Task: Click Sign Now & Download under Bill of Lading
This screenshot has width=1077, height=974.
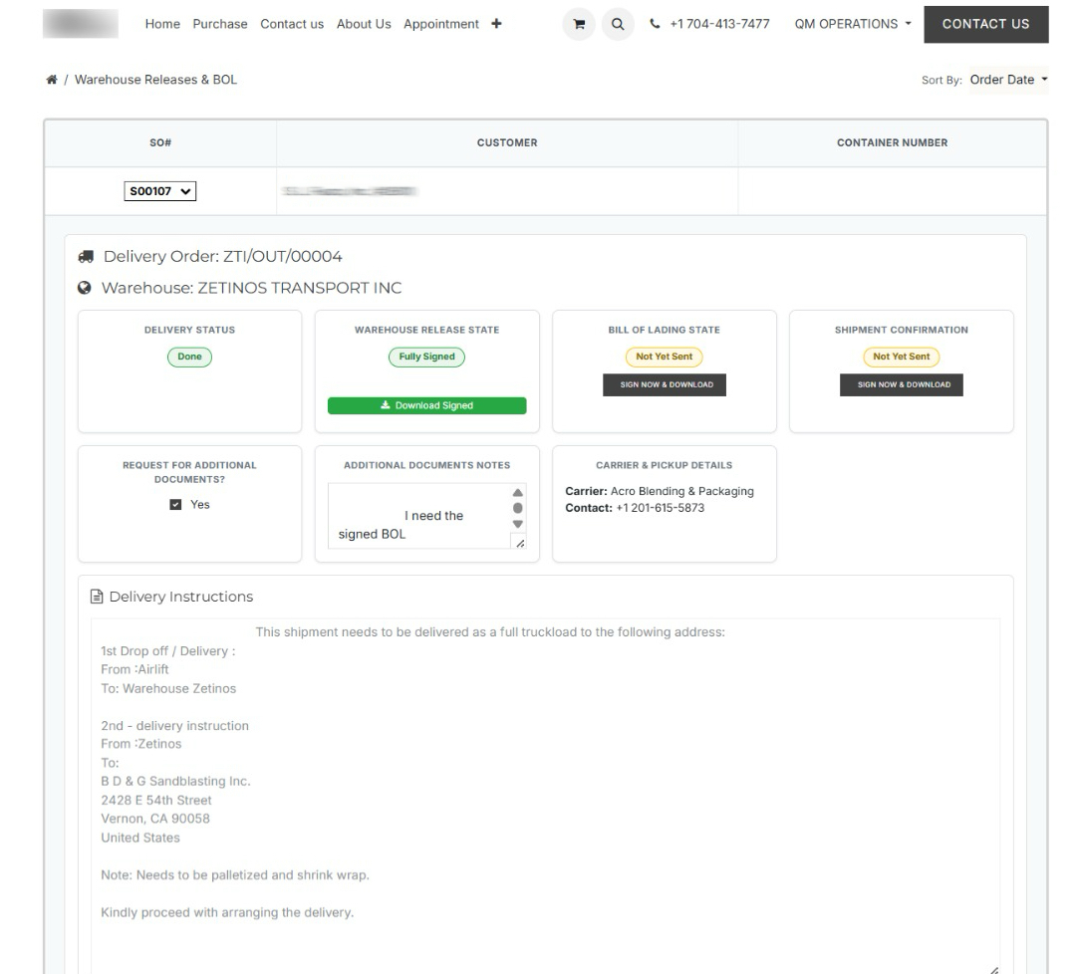Action: click(x=665, y=384)
